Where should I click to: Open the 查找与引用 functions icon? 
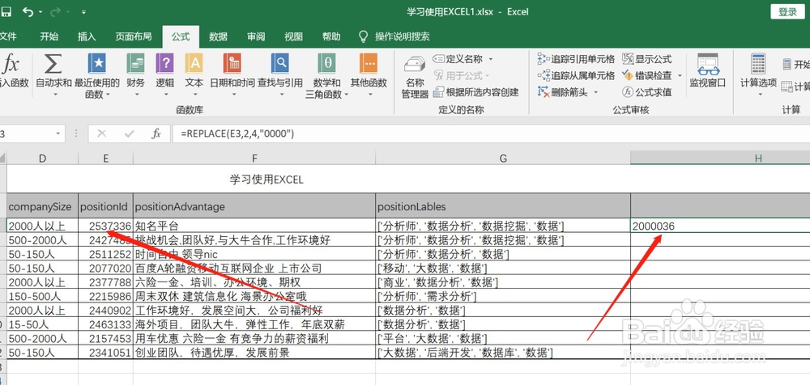click(x=280, y=65)
